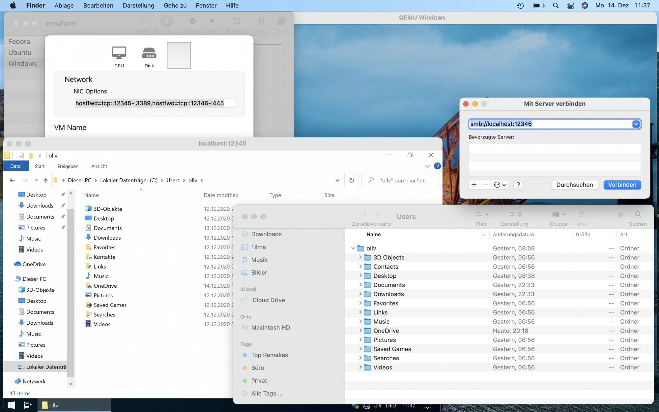Open Windows Start menu button
Screen dimensions: 659x412
click(x=11, y=405)
